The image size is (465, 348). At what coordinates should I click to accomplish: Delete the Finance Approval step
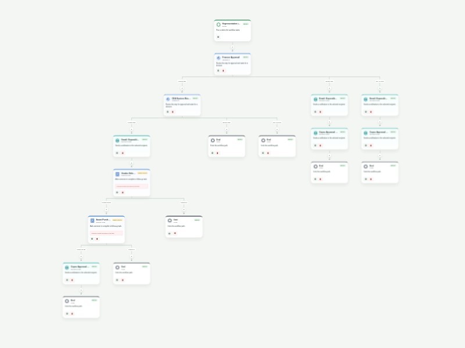(x=223, y=71)
